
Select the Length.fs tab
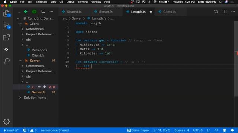tap(138, 12)
